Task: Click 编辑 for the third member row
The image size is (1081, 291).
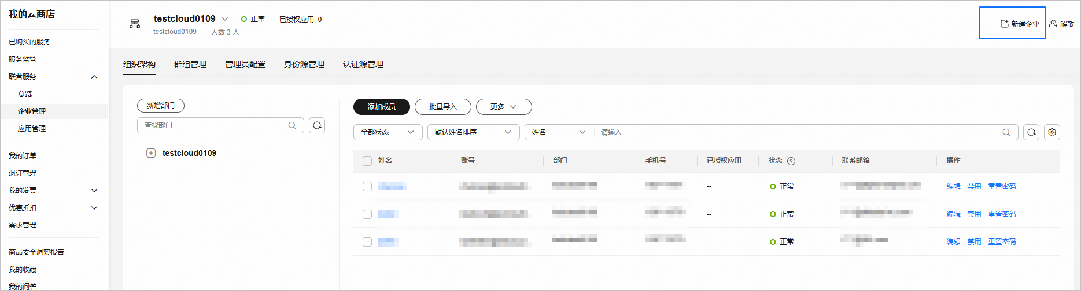Action: [953, 242]
